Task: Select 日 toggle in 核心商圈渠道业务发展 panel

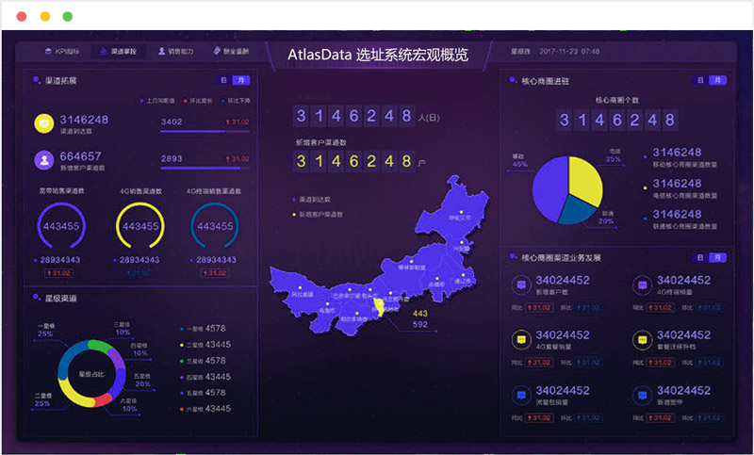Action: click(x=700, y=257)
